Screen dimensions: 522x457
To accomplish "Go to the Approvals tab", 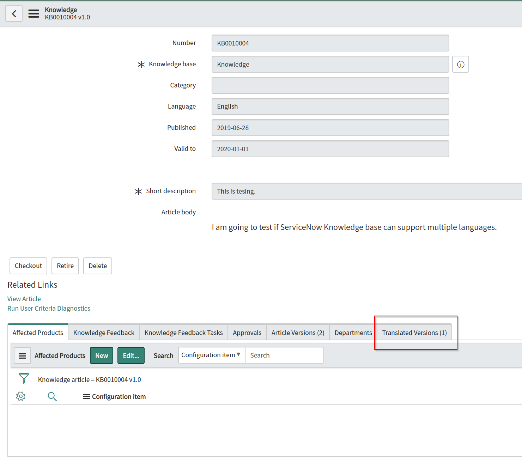I will (247, 333).
